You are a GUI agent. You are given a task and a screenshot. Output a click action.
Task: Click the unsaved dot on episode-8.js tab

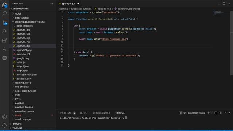[78, 4]
